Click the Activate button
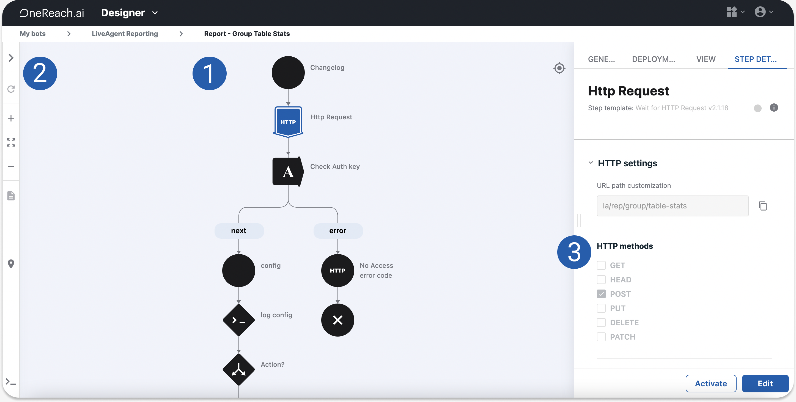Image resolution: width=796 pixels, height=402 pixels. tap(710, 383)
